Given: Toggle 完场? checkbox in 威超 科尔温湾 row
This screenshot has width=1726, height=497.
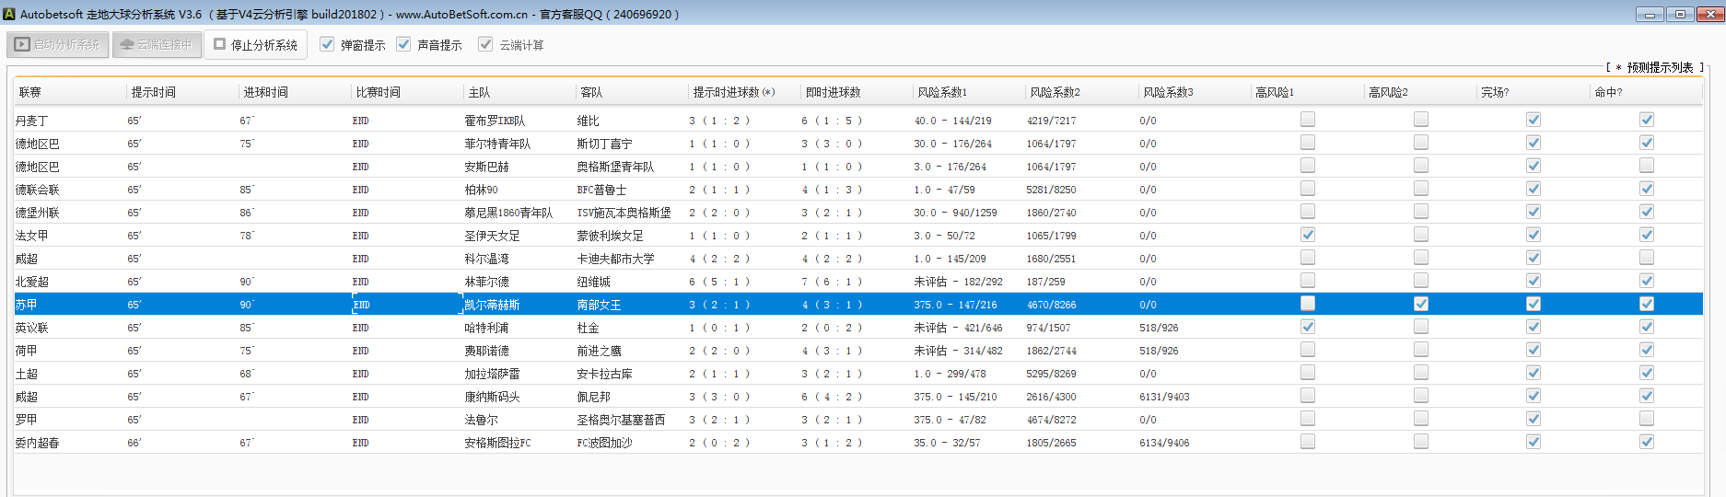Looking at the screenshot, I should [x=1534, y=258].
